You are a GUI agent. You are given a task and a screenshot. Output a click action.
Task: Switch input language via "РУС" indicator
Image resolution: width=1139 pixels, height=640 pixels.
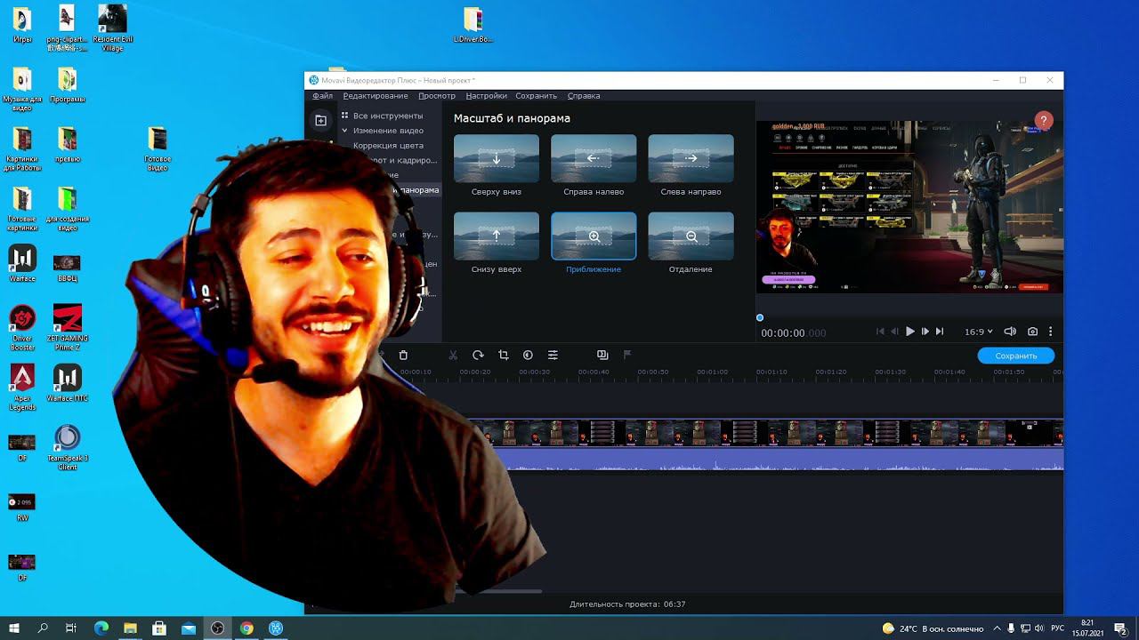(1057, 628)
